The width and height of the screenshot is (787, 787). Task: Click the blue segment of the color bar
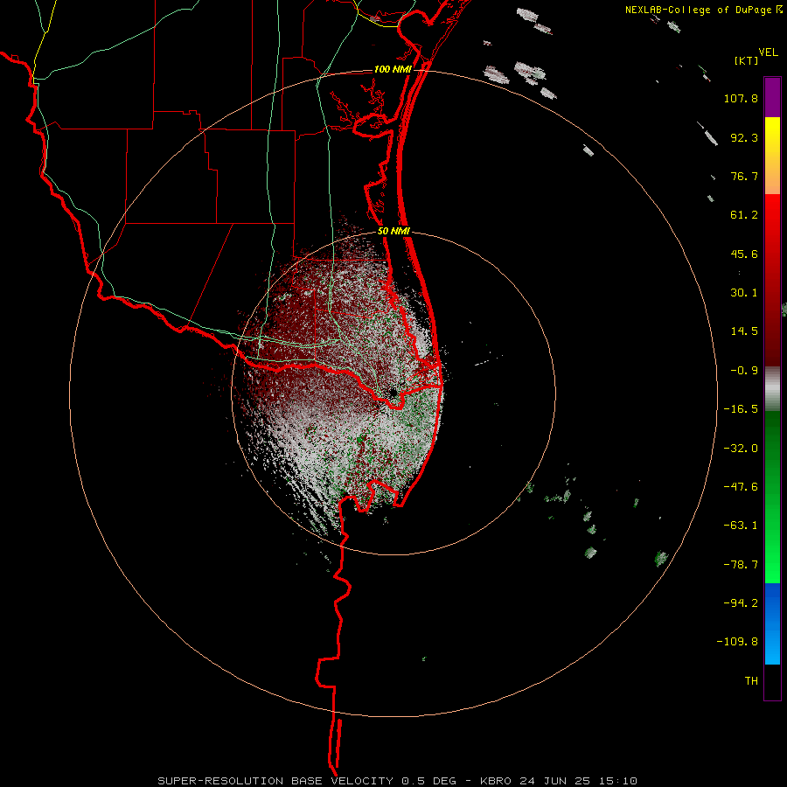click(x=772, y=623)
